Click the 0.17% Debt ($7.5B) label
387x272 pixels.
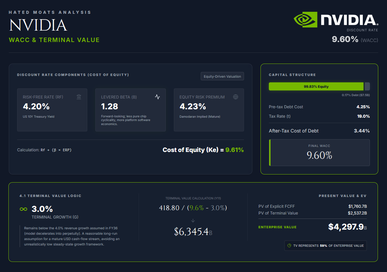point(356,95)
